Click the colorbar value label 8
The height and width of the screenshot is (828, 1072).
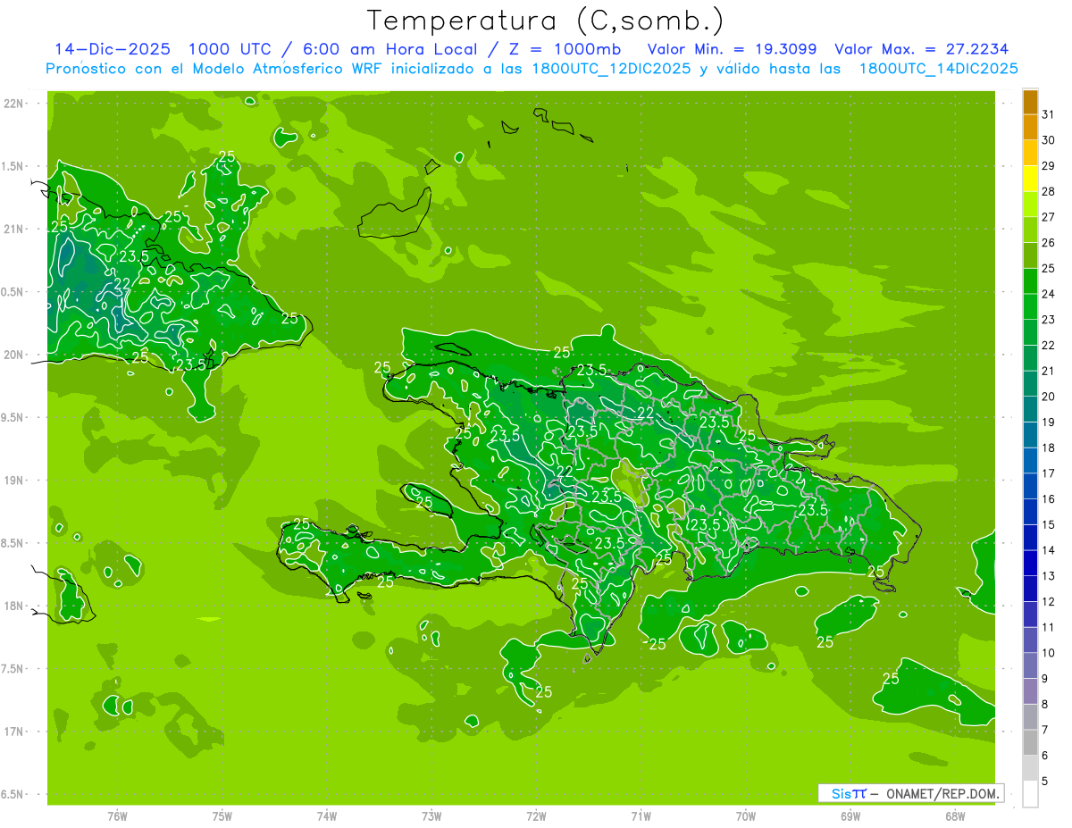[1045, 704]
